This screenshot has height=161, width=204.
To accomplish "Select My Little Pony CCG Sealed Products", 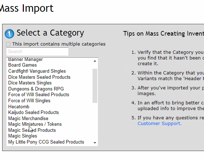I will [x=46, y=142].
